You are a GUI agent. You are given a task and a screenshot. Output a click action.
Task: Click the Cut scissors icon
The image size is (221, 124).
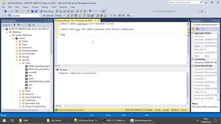(x=77, y=11)
